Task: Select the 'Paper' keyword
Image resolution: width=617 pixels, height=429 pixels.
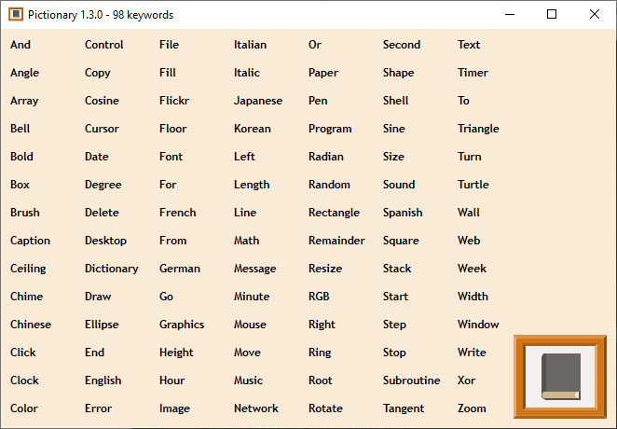Action: coord(323,73)
